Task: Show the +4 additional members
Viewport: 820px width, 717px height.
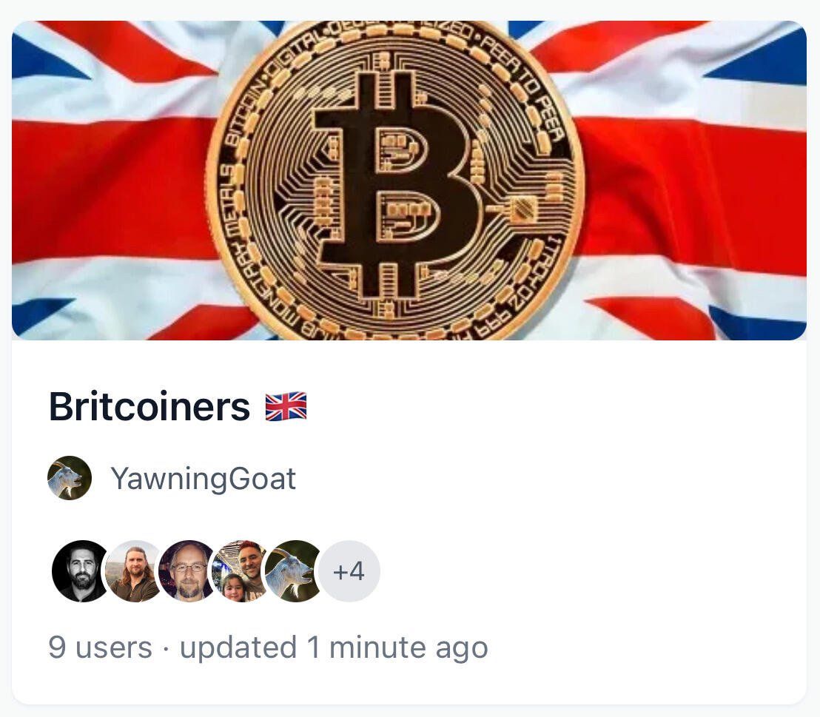Action: (349, 571)
